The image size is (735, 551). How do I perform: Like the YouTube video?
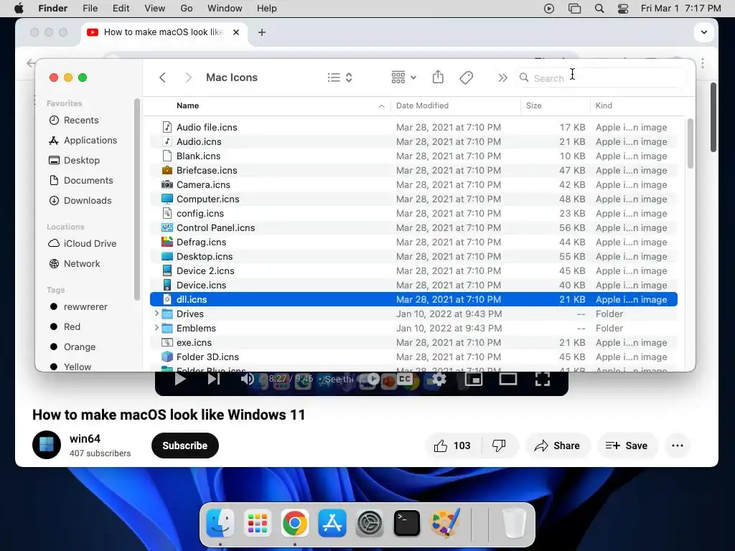[x=452, y=446]
